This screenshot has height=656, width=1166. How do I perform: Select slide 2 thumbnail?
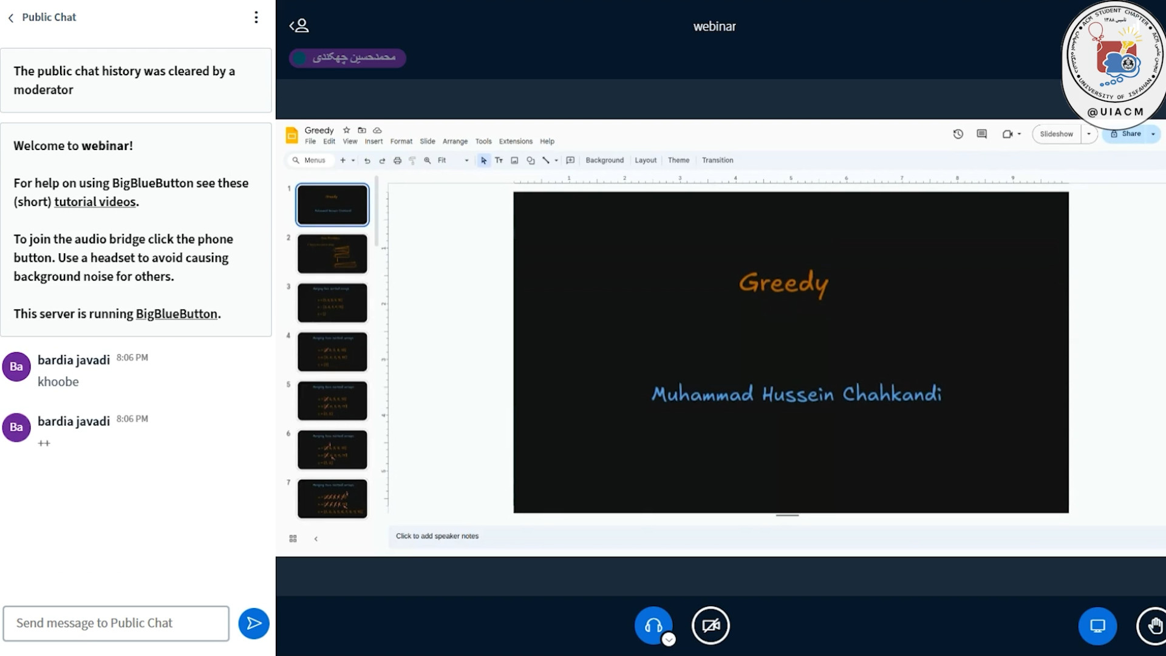point(332,254)
